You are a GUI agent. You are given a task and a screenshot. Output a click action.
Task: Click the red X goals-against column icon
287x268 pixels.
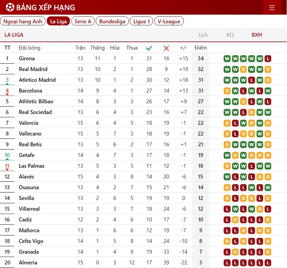pos(166,48)
